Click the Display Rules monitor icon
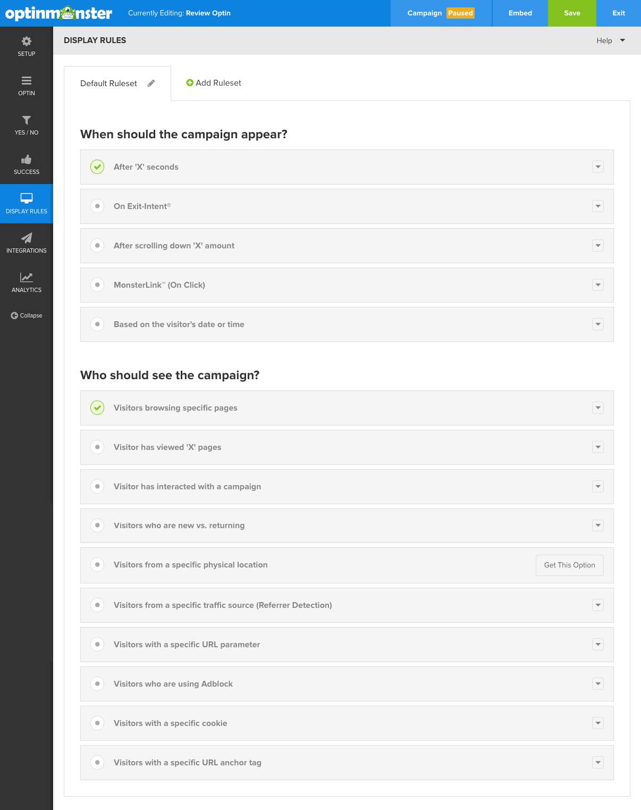This screenshot has width=641, height=810. (27, 198)
